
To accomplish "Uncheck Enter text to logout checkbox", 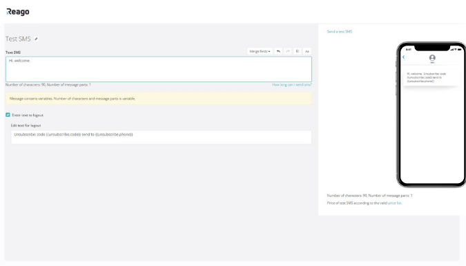I will tap(8, 115).
